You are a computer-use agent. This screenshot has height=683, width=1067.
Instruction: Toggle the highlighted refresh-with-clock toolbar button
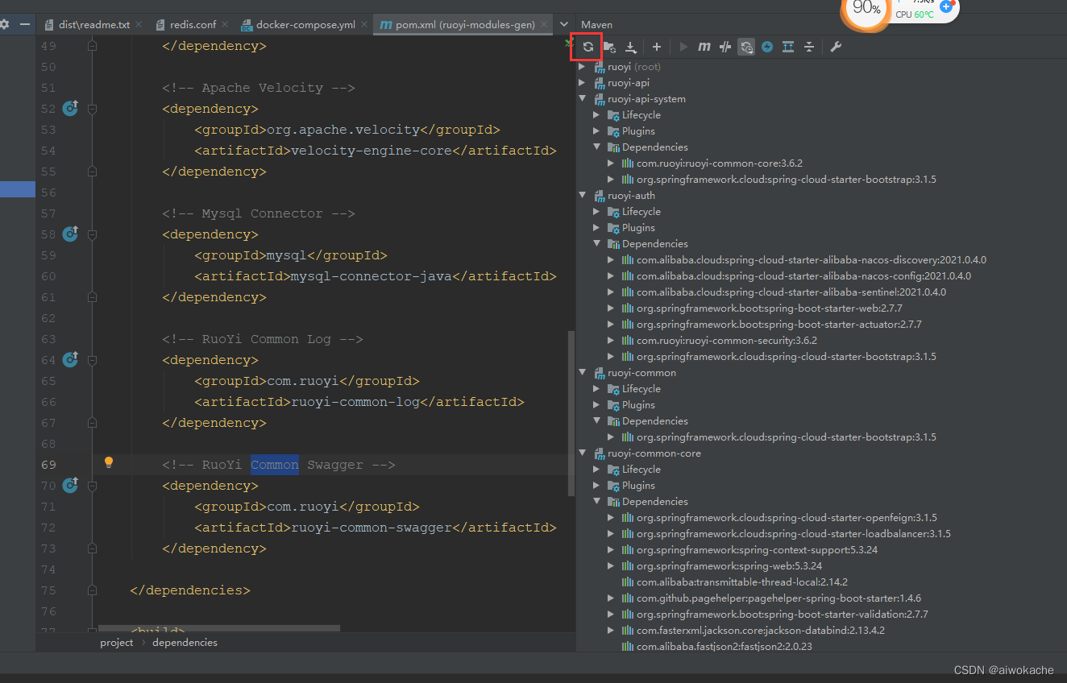point(746,47)
